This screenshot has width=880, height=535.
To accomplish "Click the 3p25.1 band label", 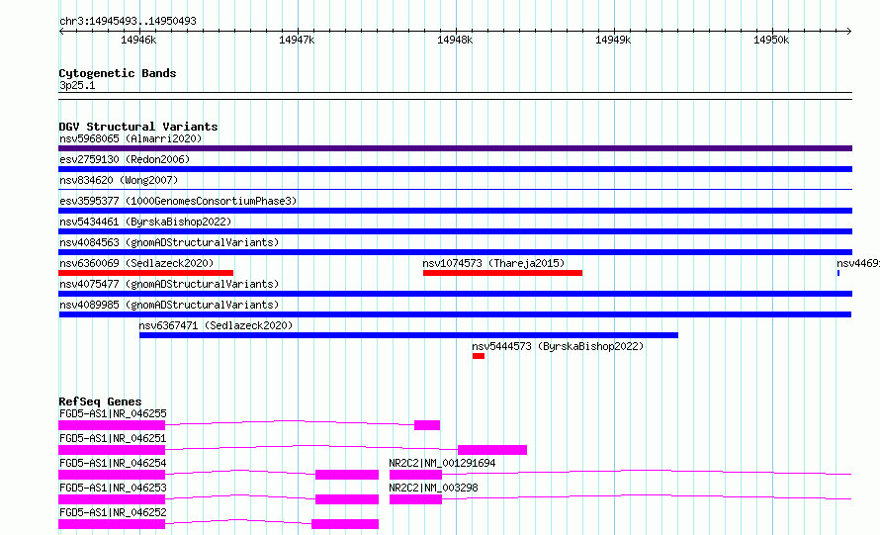I will coord(77,85).
